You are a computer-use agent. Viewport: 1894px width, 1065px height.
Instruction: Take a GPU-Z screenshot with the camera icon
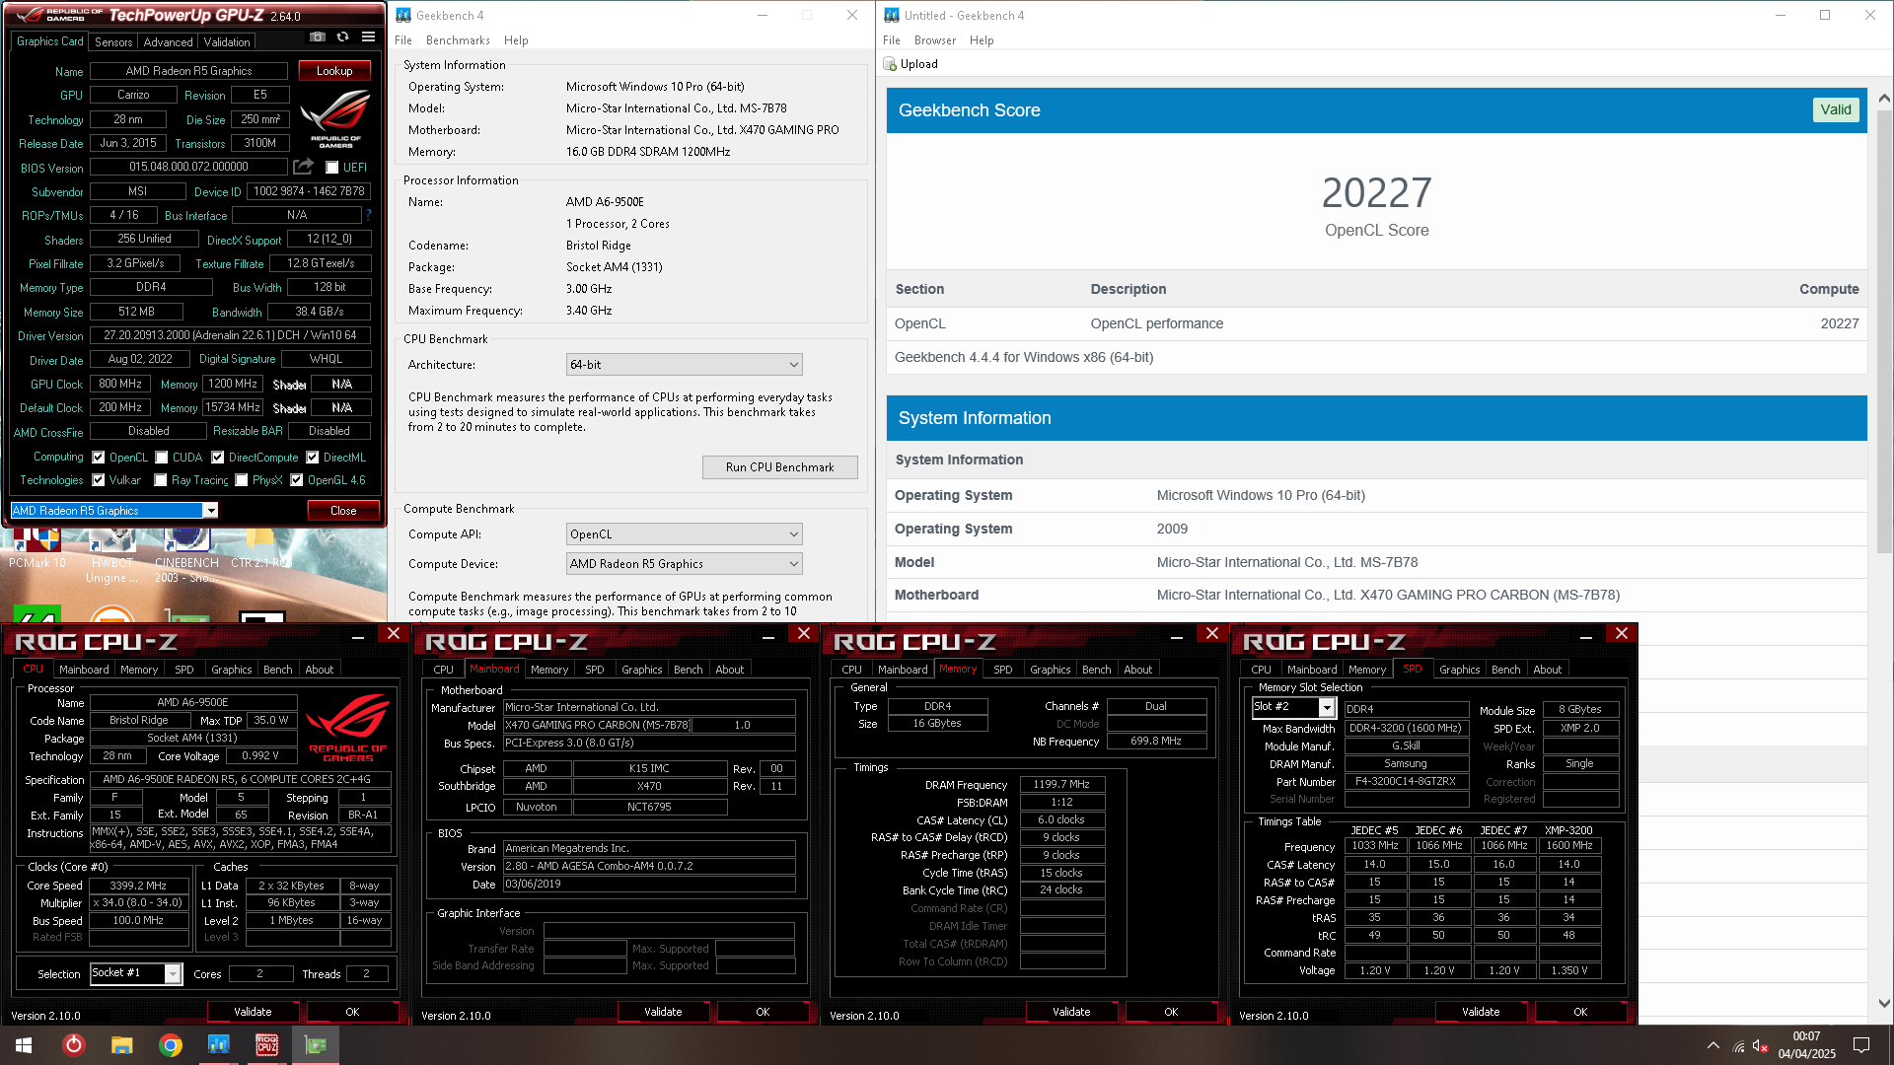coord(318,37)
